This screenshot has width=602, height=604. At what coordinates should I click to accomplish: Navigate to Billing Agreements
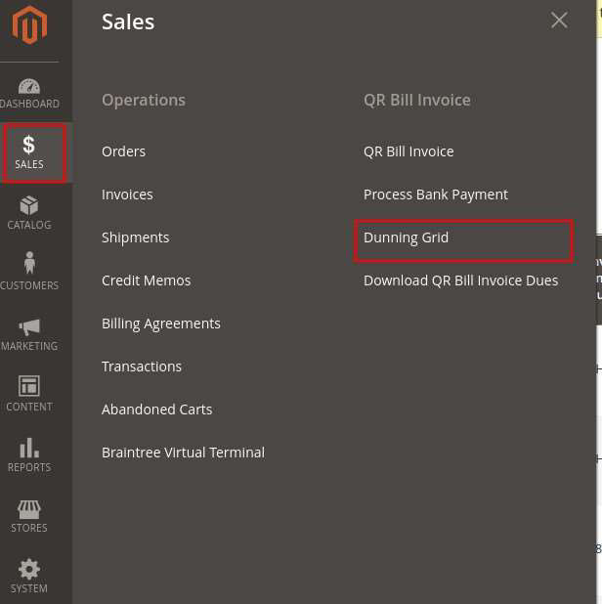160,324
